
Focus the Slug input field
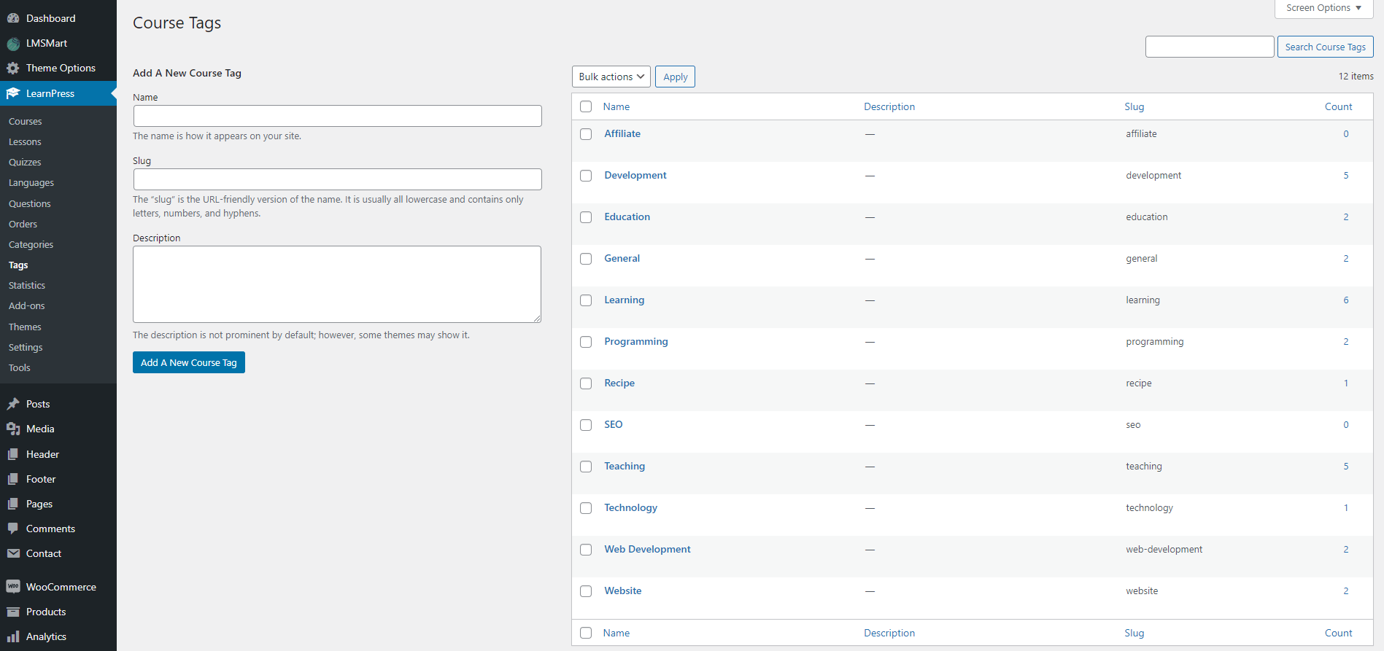(337, 179)
